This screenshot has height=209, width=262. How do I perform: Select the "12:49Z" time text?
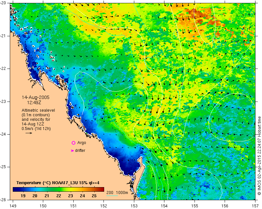(34, 103)
